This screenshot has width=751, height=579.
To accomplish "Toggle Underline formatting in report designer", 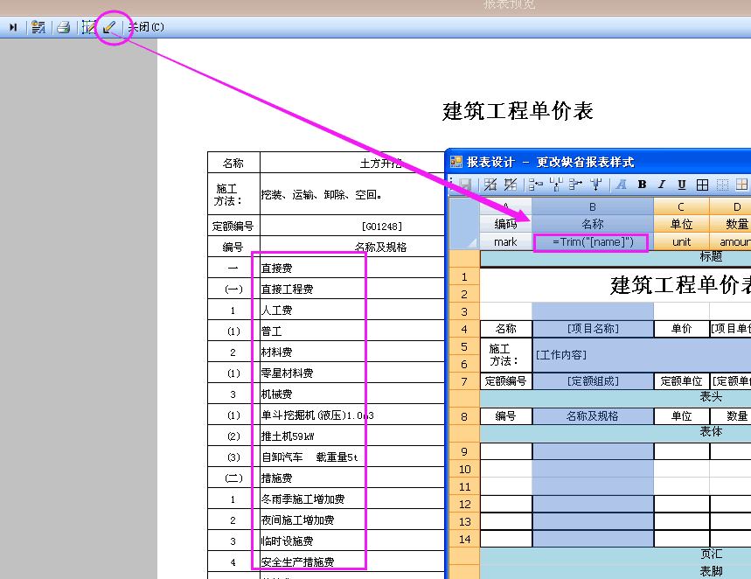I will point(681,185).
